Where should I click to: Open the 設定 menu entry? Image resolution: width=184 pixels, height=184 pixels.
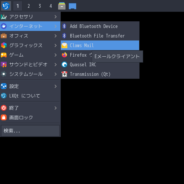30,86
